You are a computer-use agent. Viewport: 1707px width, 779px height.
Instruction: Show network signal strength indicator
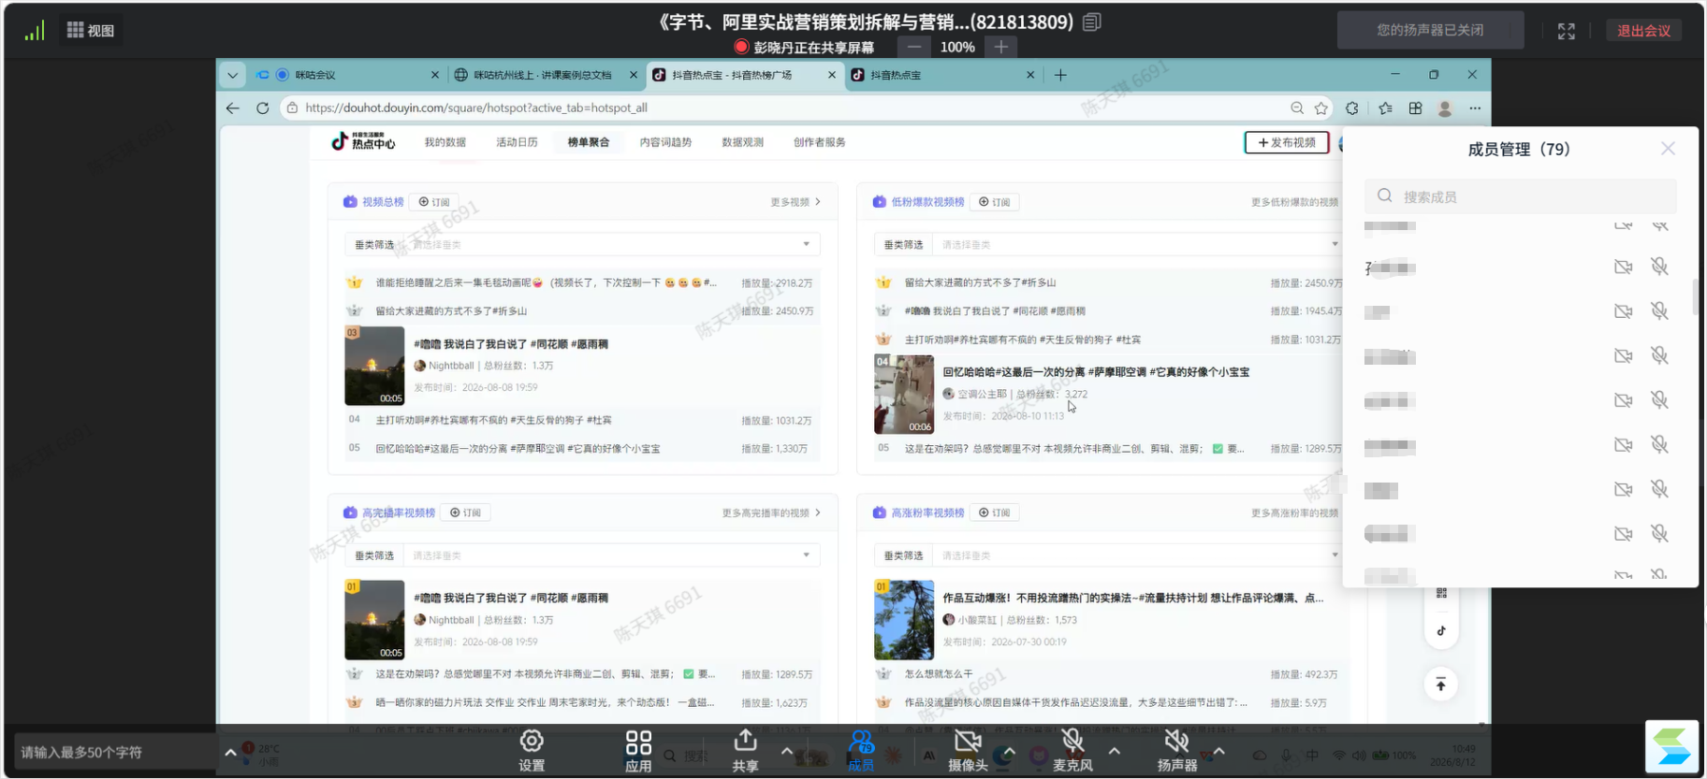click(x=35, y=31)
